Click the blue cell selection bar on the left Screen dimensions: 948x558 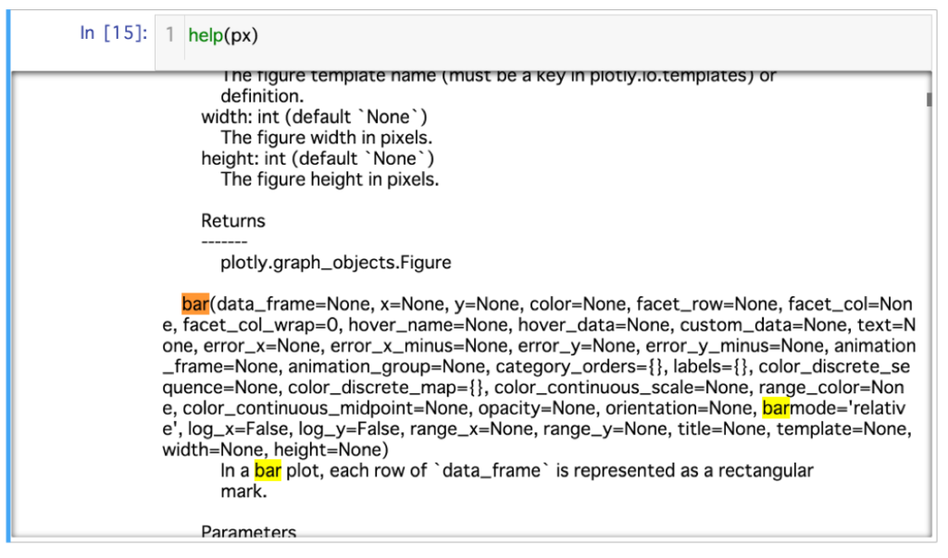click(9, 278)
